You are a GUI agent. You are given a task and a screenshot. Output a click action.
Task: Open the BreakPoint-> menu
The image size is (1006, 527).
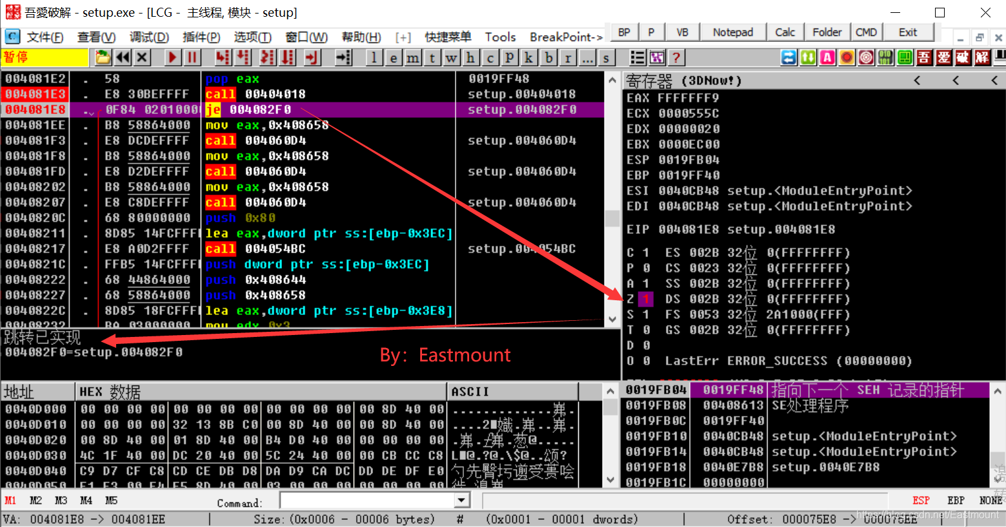pyautogui.click(x=566, y=37)
